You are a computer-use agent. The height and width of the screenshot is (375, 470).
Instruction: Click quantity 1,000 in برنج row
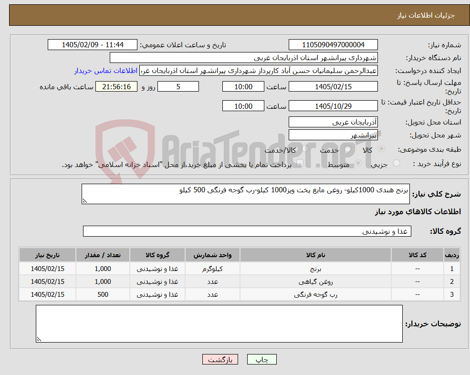coord(103,269)
